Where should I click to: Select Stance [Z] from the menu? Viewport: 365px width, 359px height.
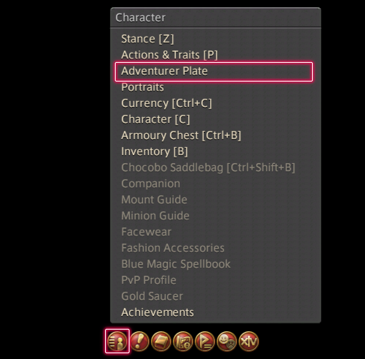pos(147,39)
